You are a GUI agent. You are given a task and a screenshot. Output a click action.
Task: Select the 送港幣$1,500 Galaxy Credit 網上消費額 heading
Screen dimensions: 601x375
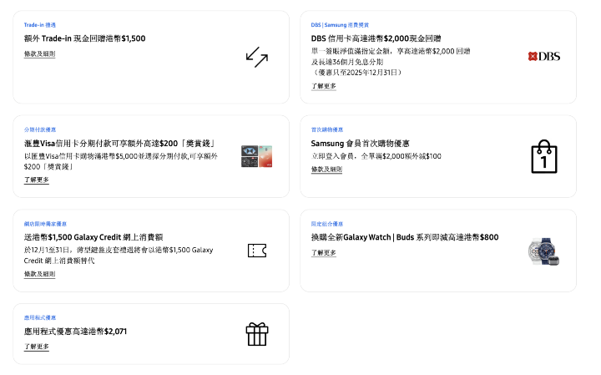[104, 236]
